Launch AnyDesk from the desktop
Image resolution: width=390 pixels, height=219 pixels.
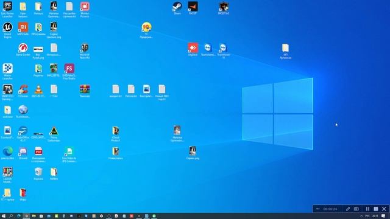tap(193, 49)
